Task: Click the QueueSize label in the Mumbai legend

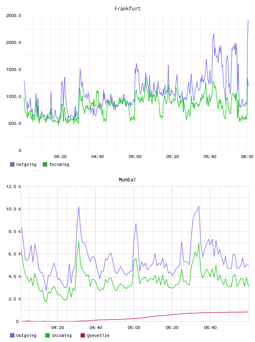Action: click(98, 335)
